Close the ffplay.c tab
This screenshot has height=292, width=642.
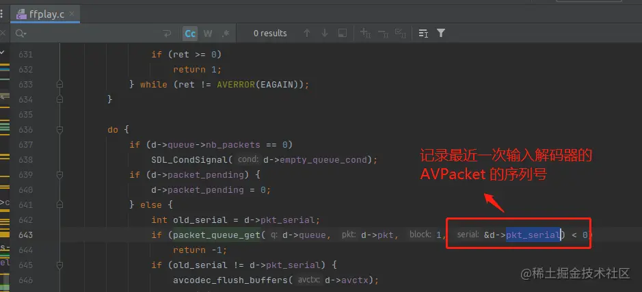[72, 14]
